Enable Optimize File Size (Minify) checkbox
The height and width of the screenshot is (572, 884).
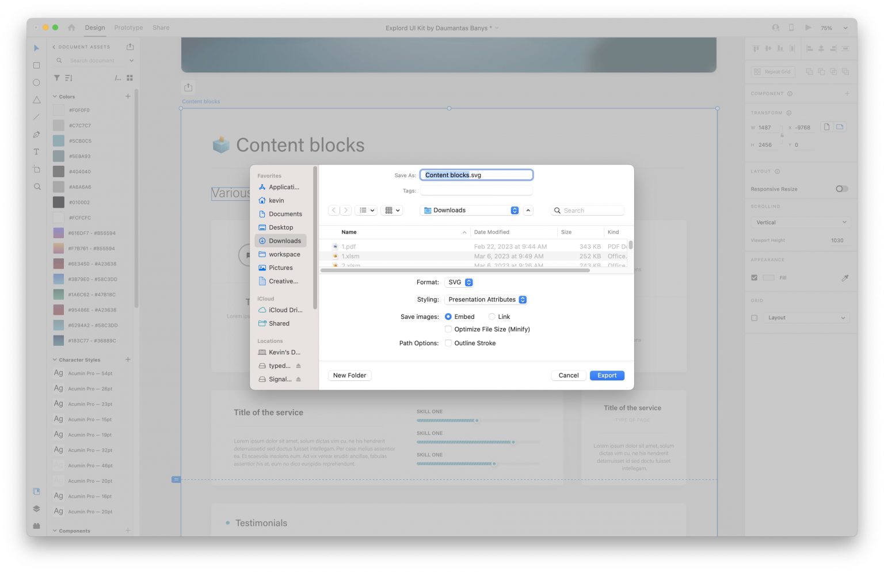448,330
